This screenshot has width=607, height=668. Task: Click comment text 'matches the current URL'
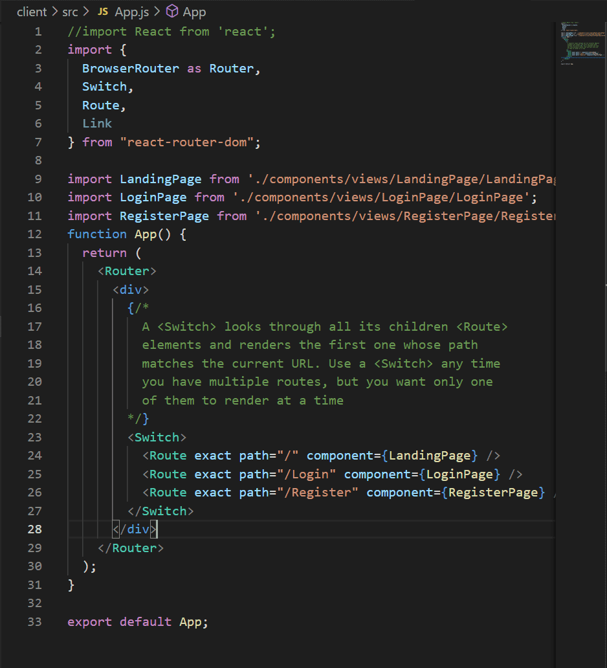(231, 363)
